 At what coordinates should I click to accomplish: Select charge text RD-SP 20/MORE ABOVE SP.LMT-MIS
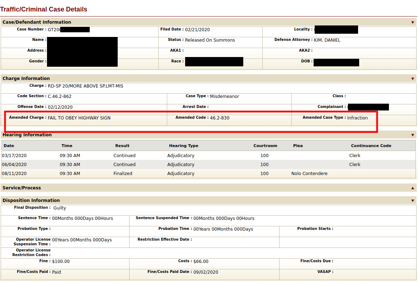pyautogui.click(x=85, y=86)
